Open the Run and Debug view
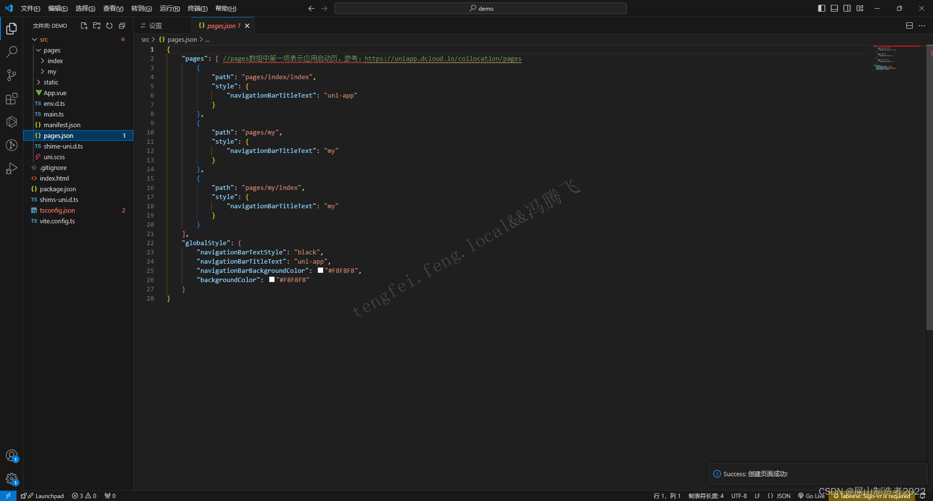 tap(12, 168)
